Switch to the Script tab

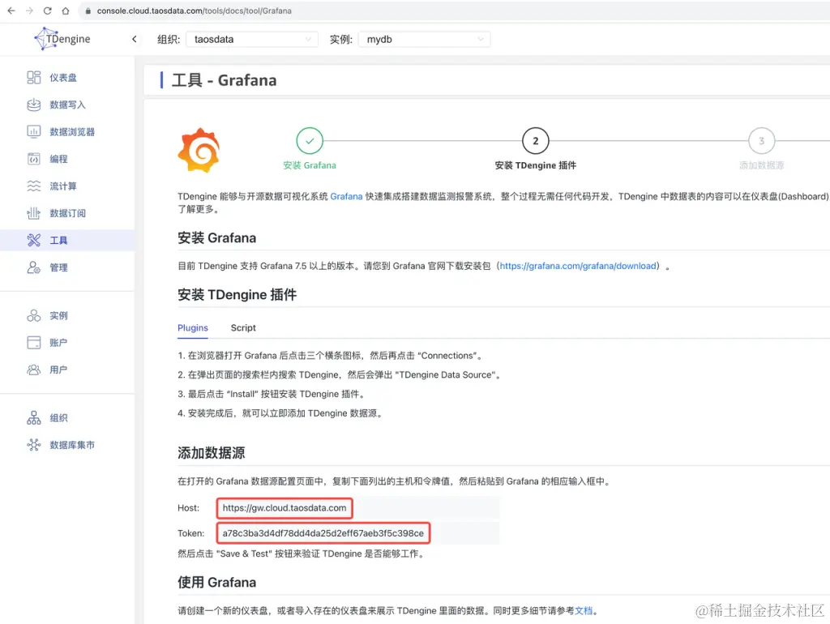point(242,327)
